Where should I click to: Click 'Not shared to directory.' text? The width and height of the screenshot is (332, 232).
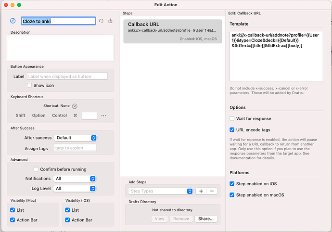[173, 210]
